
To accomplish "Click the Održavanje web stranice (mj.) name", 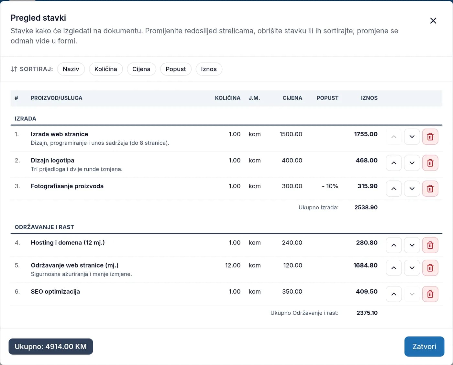I will [x=75, y=265].
